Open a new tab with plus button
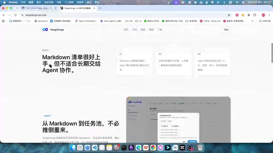 click(x=100, y=8)
